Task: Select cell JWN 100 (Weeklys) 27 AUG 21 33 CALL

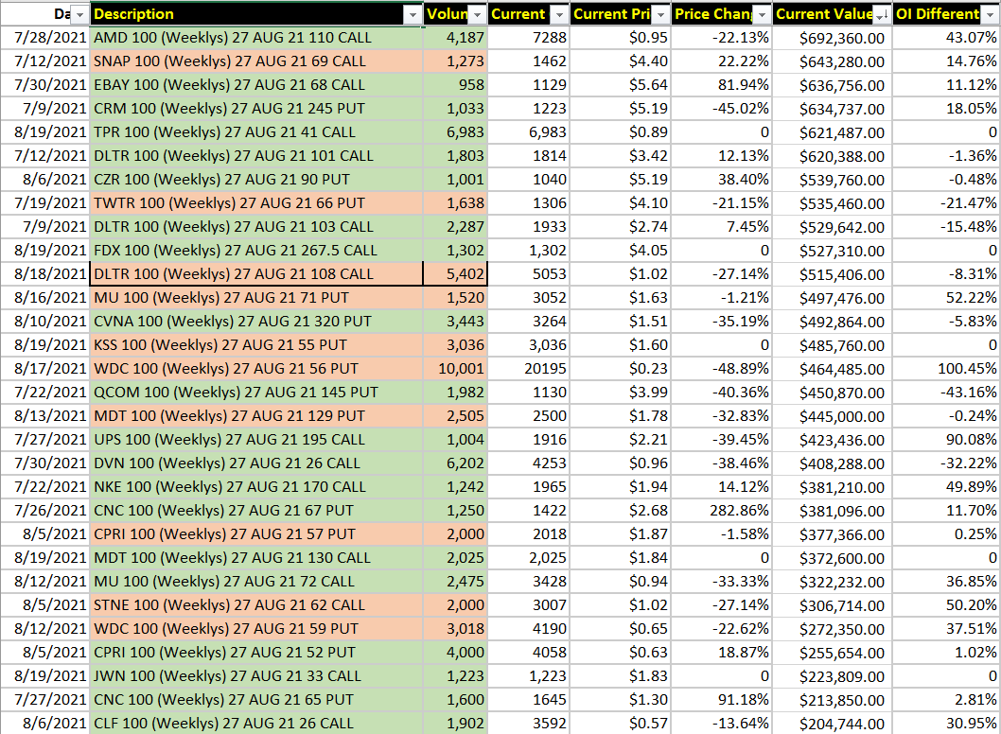Action: [256, 675]
